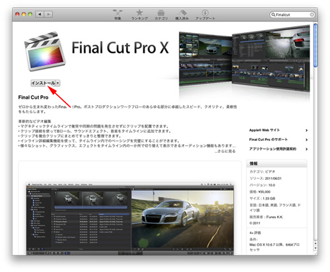
Task: Click the Final Cut Pro X title
Action: click(x=120, y=47)
